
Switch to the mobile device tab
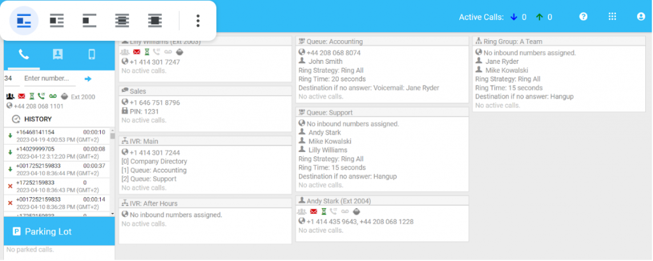[x=91, y=54]
